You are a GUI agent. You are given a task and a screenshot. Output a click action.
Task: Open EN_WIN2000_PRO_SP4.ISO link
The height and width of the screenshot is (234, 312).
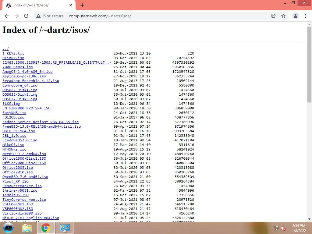[x=27, y=108]
